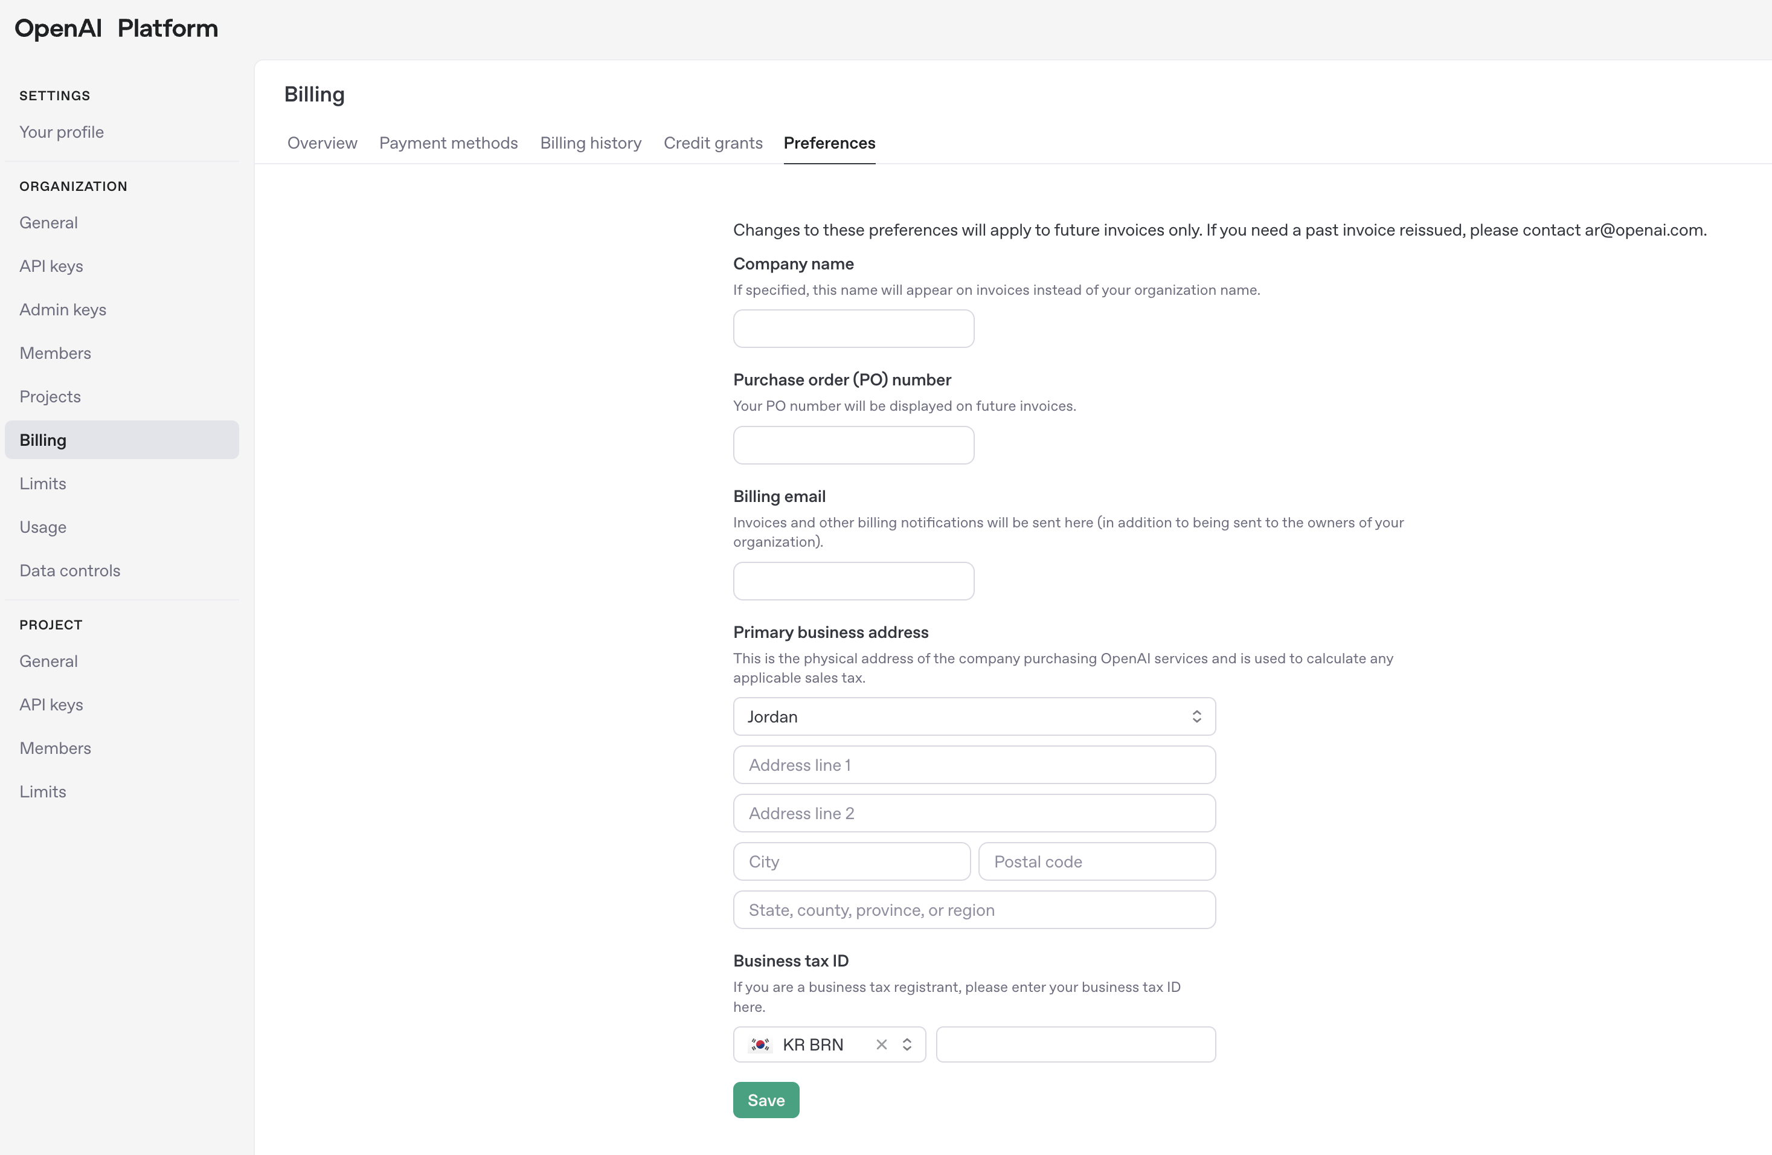Click the business tax ID number field
1772x1155 pixels.
[1075, 1044]
